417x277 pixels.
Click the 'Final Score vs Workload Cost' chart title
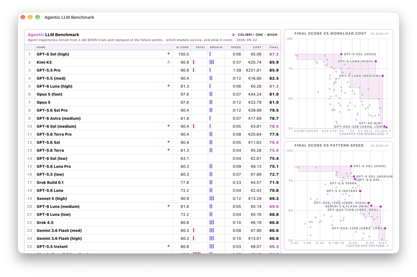[330, 33]
